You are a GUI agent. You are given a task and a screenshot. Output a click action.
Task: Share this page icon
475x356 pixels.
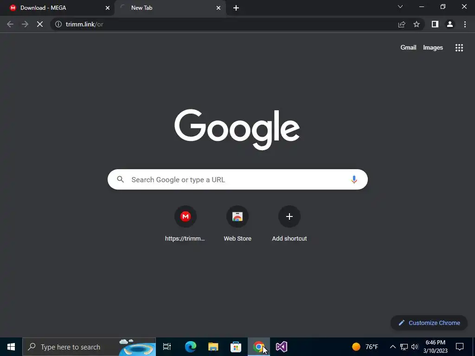tap(402, 24)
